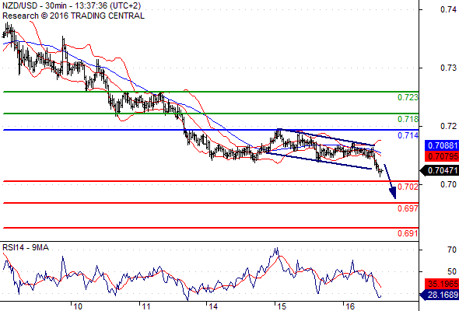Click the blue 0.714 pivot level label

point(408,135)
